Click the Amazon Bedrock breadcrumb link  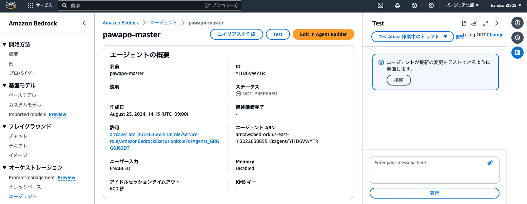pos(121,23)
